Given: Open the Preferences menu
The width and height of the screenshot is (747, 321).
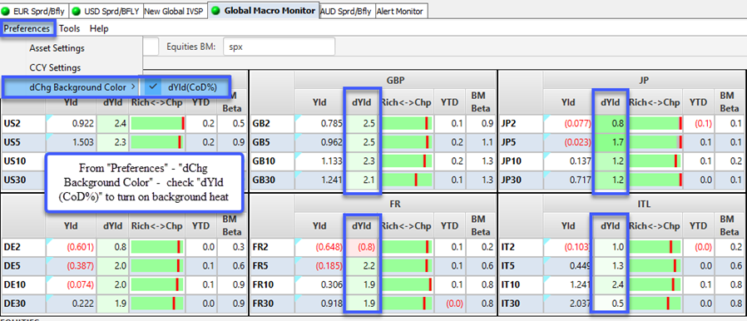Looking at the screenshot, I should [27, 28].
